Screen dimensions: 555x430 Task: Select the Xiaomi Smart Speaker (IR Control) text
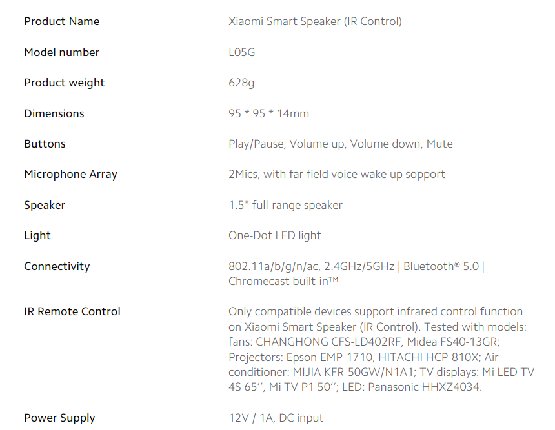pos(315,21)
